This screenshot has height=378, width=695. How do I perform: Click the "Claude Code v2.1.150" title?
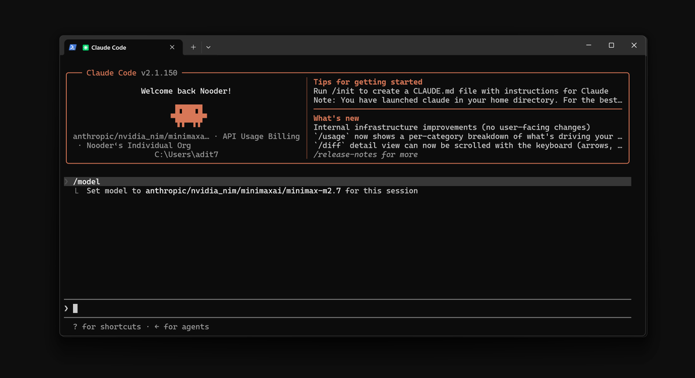(x=132, y=73)
